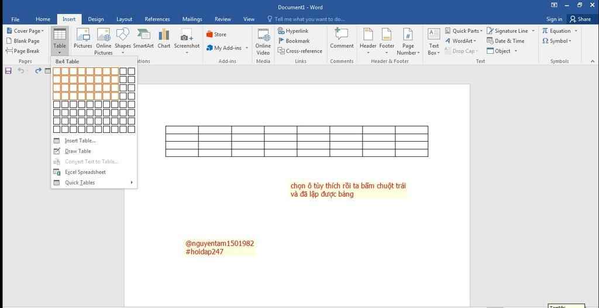599x308 pixels.
Task: Insert a Page Break
Action: click(x=23, y=51)
